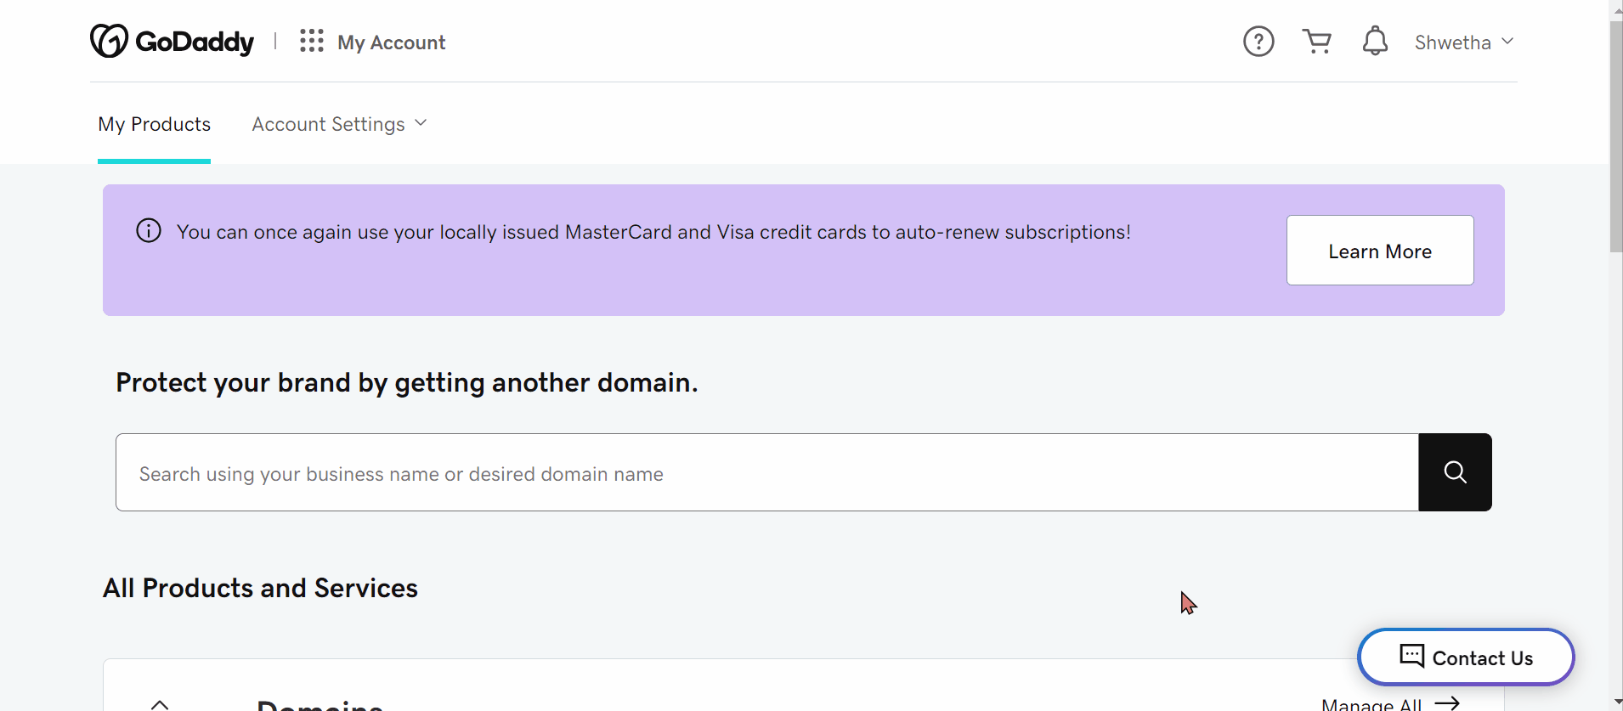Open the Contact Us chat button
Image resolution: width=1623 pixels, height=711 pixels.
click(1466, 657)
